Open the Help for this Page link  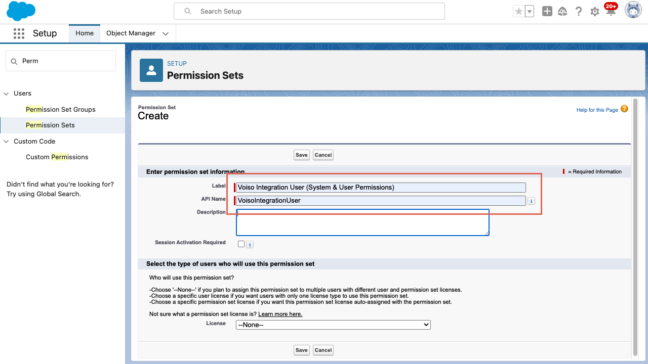click(x=597, y=110)
